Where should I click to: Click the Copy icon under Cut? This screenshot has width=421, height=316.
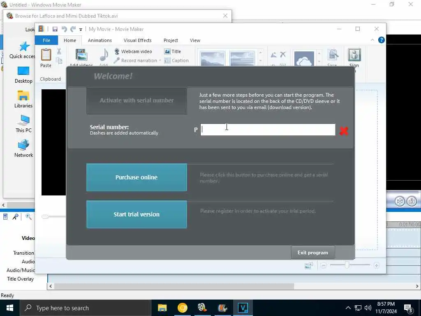(x=59, y=61)
